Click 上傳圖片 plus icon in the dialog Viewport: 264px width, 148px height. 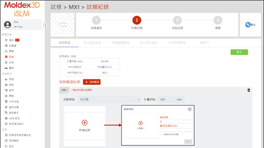tap(141, 123)
